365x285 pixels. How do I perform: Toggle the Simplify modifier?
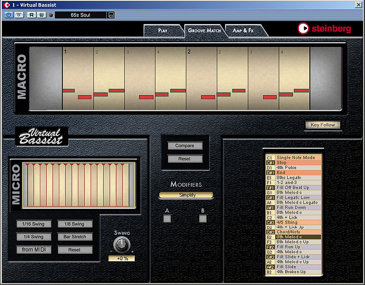coord(186,195)
